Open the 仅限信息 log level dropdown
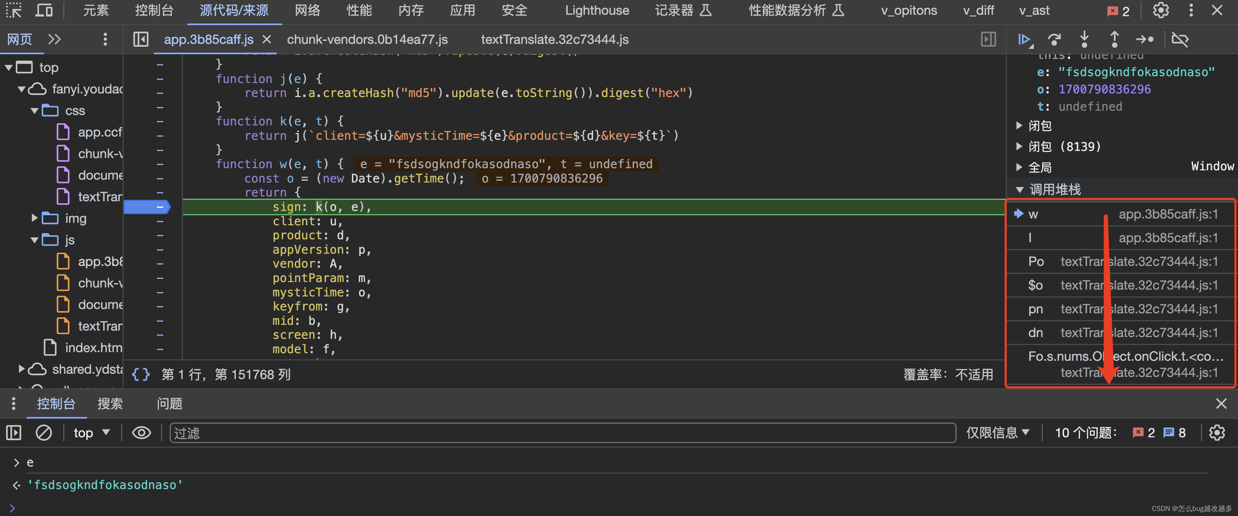1238x516 pixels. click(998, 433)
